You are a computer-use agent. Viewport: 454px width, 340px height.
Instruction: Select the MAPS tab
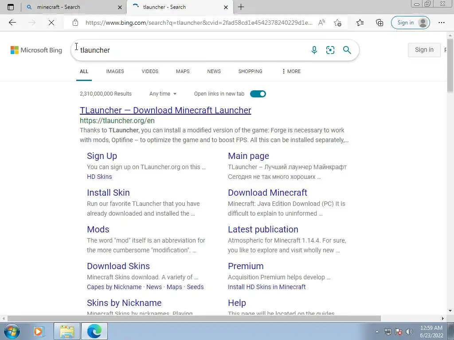(x=183, y=71)
